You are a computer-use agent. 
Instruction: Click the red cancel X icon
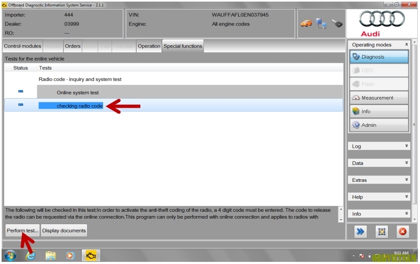click(x=402, y=231)
